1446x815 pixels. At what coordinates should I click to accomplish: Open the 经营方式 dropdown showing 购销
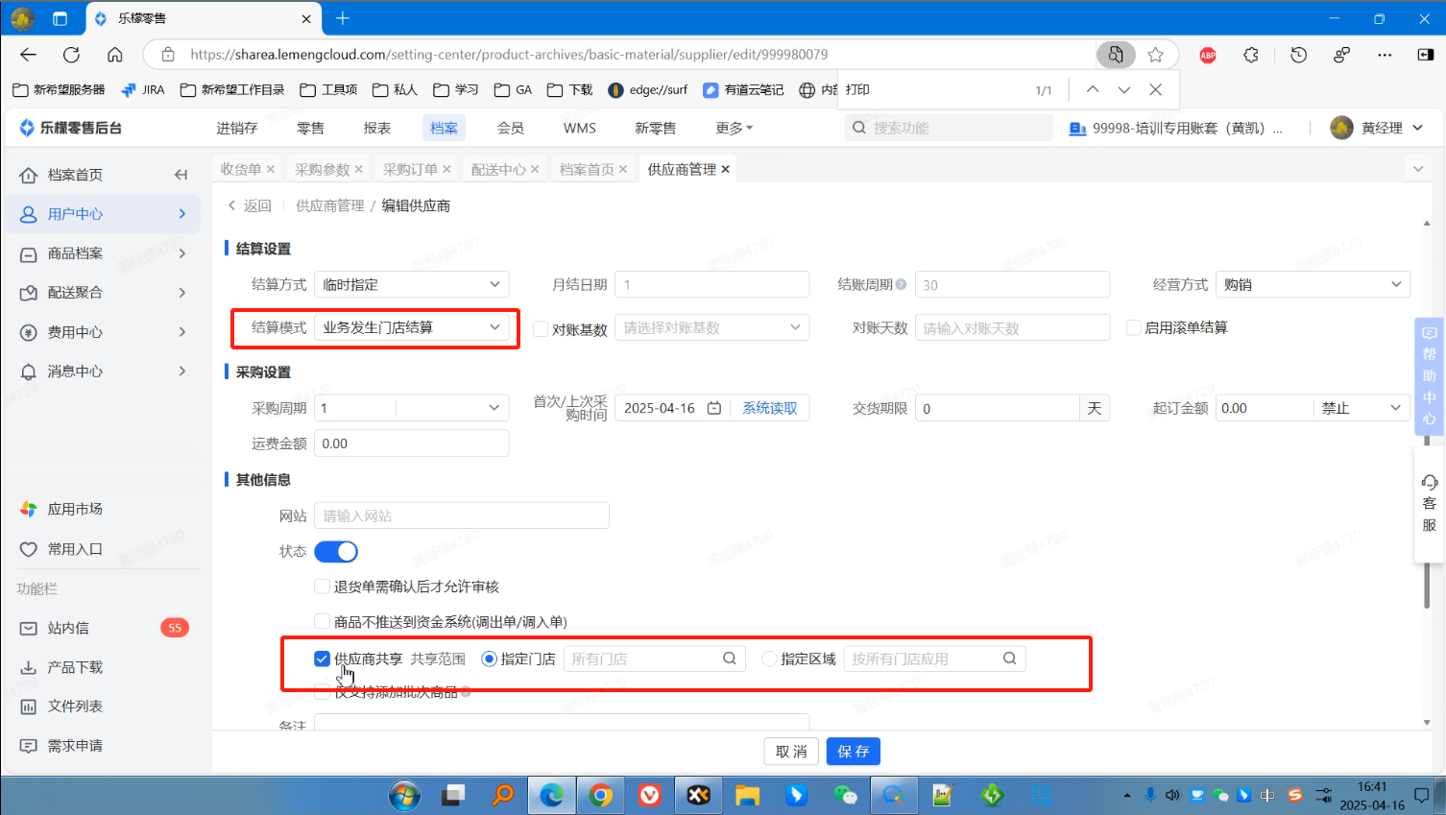click(x=1313, y=284)
